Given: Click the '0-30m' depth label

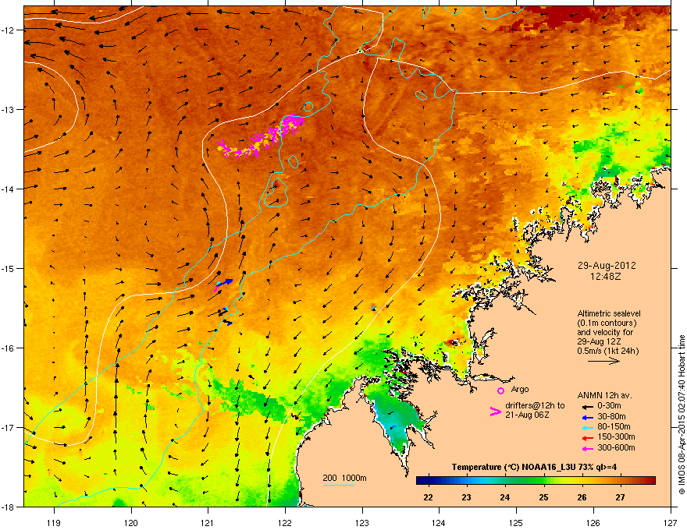Looking at the screenshot, I should (x=609, y=405).
